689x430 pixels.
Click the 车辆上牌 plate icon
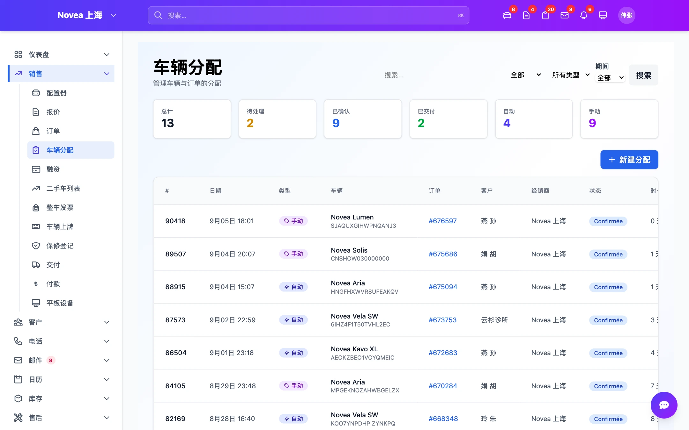coord(36,226)
